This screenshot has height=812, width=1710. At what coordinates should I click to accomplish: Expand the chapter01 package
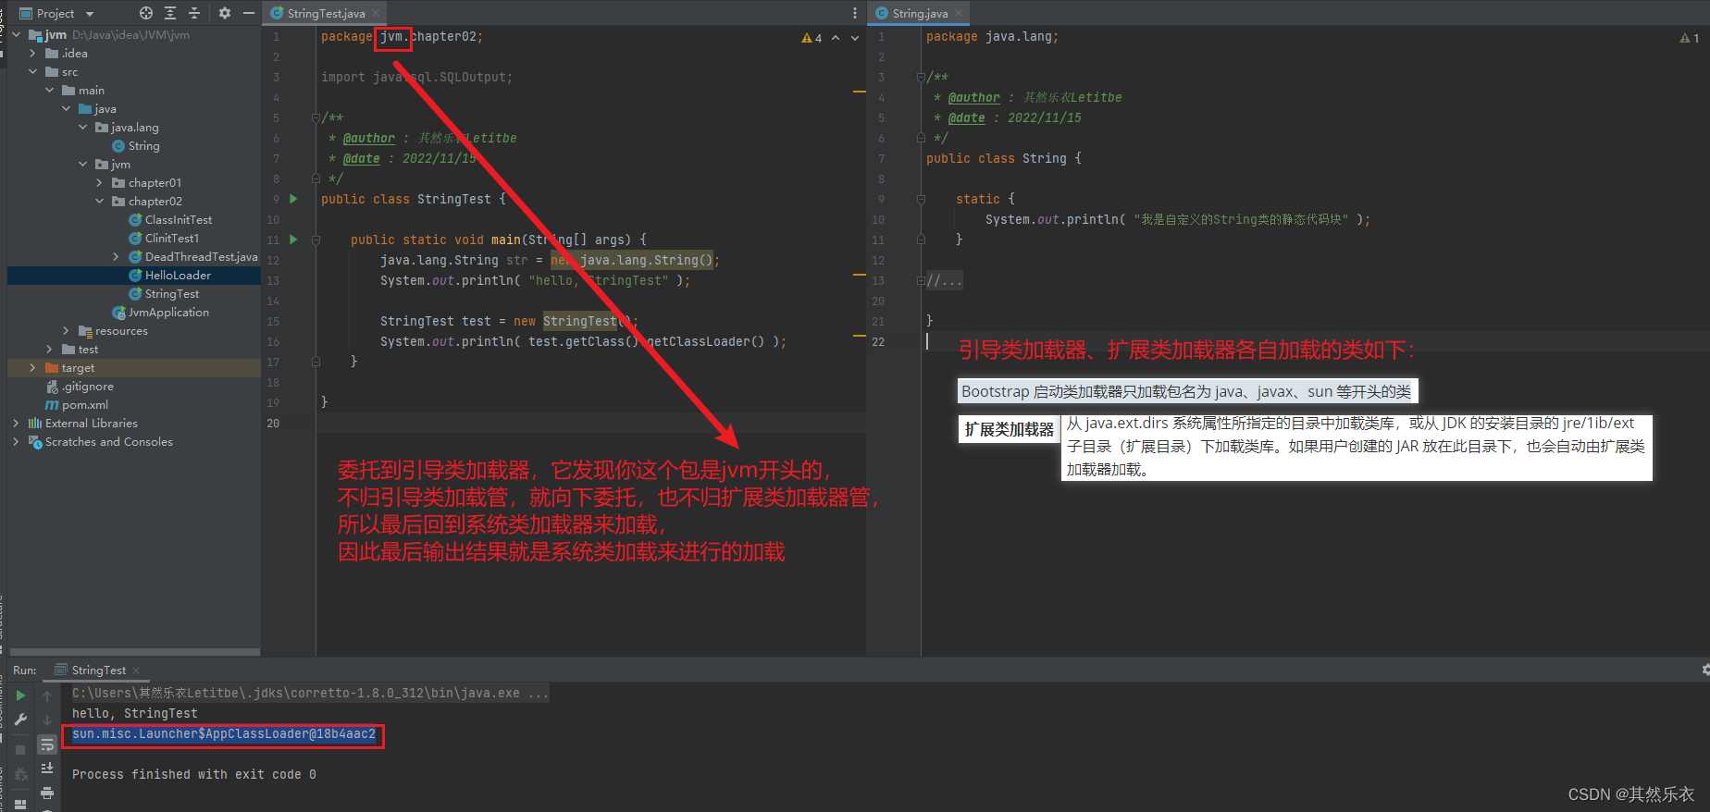click(100, 183)
